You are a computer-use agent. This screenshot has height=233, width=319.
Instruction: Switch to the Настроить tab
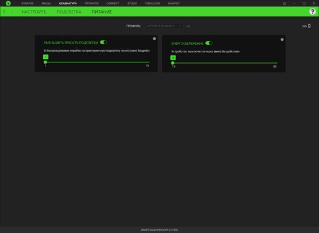tap(34, 12)
